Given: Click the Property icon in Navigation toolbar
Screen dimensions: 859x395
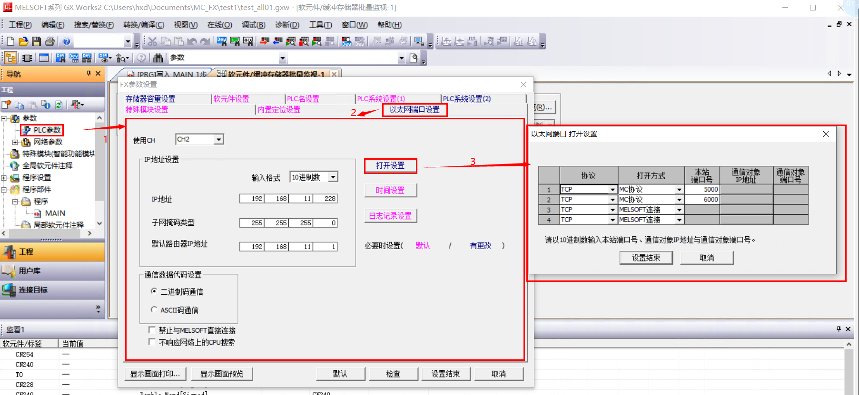Looking at the screenshot, I should pos(46,105).
